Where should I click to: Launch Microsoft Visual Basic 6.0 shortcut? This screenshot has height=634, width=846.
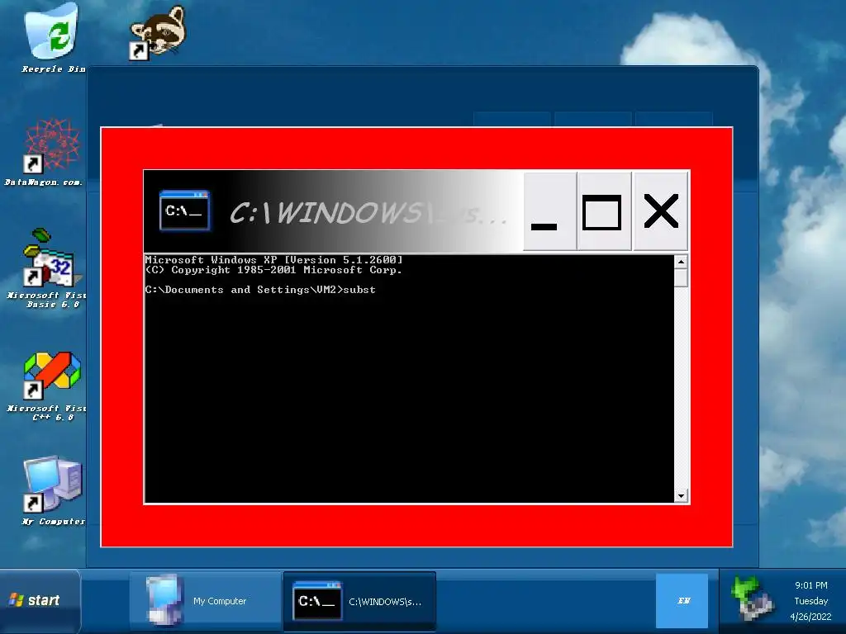(x=47, y=268)
